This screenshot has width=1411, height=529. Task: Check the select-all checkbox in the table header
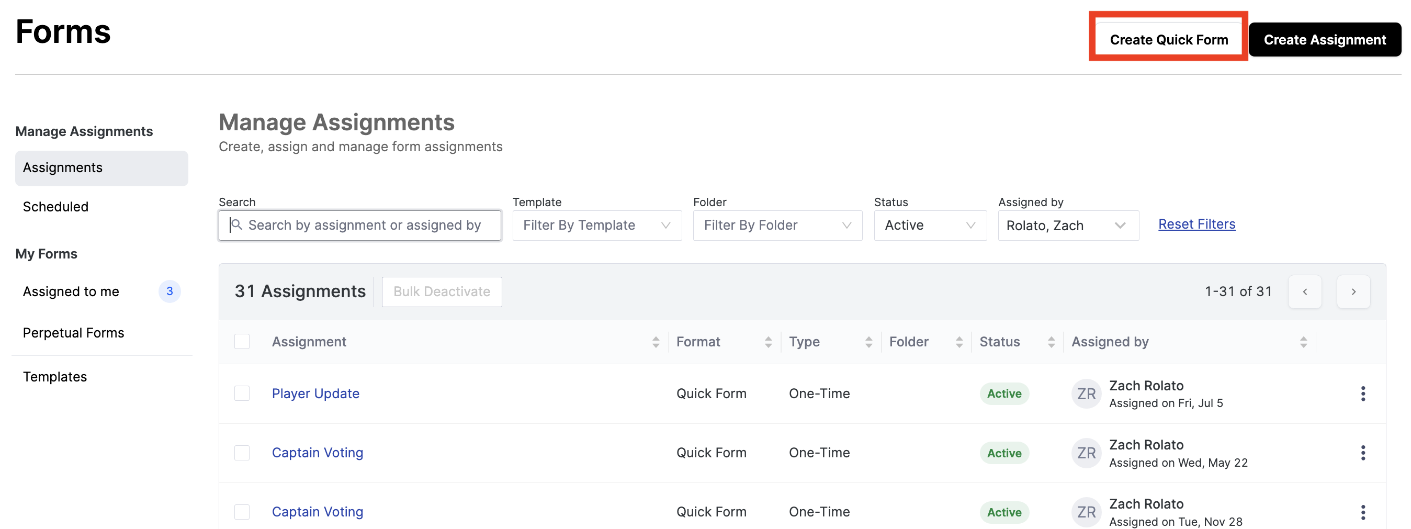(242, 341)
